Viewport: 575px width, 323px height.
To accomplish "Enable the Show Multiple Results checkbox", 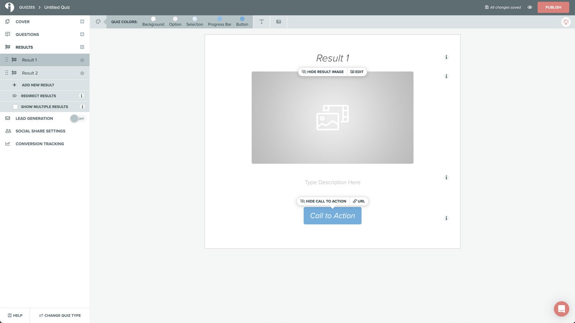I will [x=15, y=107].
